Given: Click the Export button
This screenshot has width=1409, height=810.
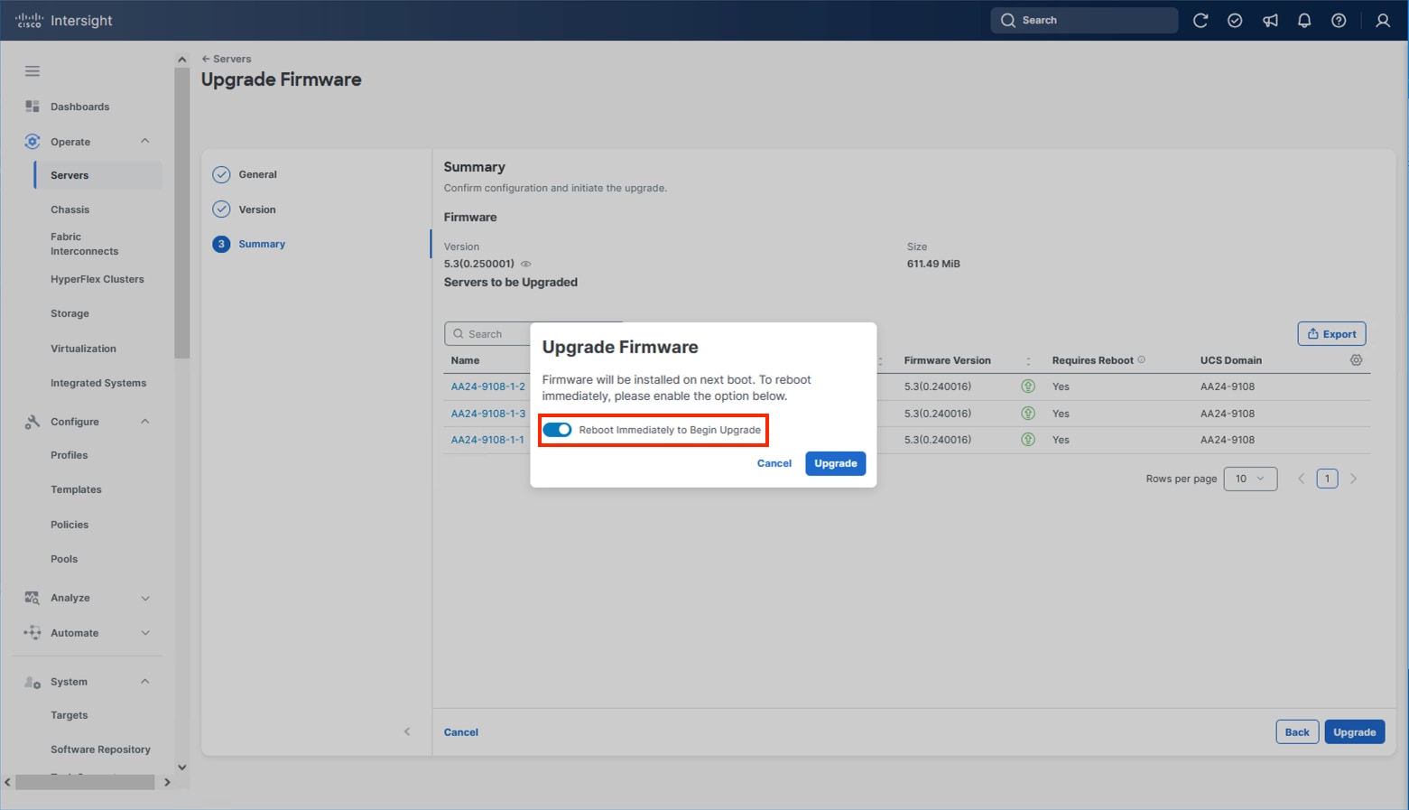Looking at the screenshot, I should 1331,334.
